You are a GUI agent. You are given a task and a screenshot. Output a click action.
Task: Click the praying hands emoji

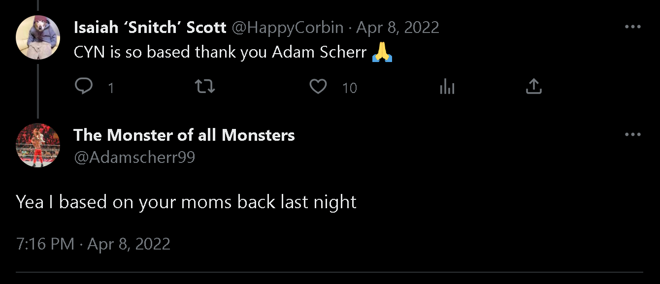pyautogui.click(x=382, y=53)
